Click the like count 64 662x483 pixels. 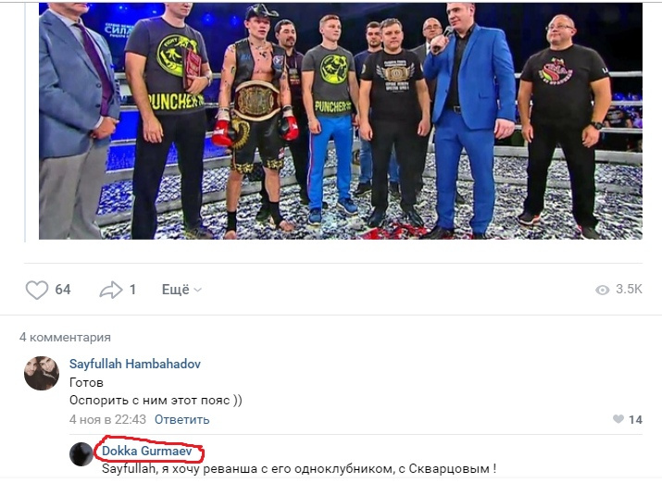[x=62, y=290]
